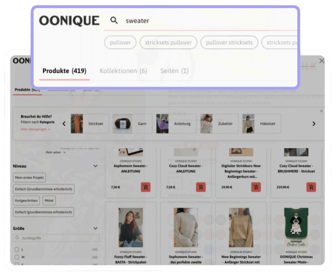The width and height of the screenshot is (334, 273).
Task: Open the Produkte (419) tab
Action: tap(64, 71)
